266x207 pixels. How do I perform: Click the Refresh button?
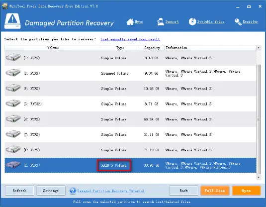19,191
